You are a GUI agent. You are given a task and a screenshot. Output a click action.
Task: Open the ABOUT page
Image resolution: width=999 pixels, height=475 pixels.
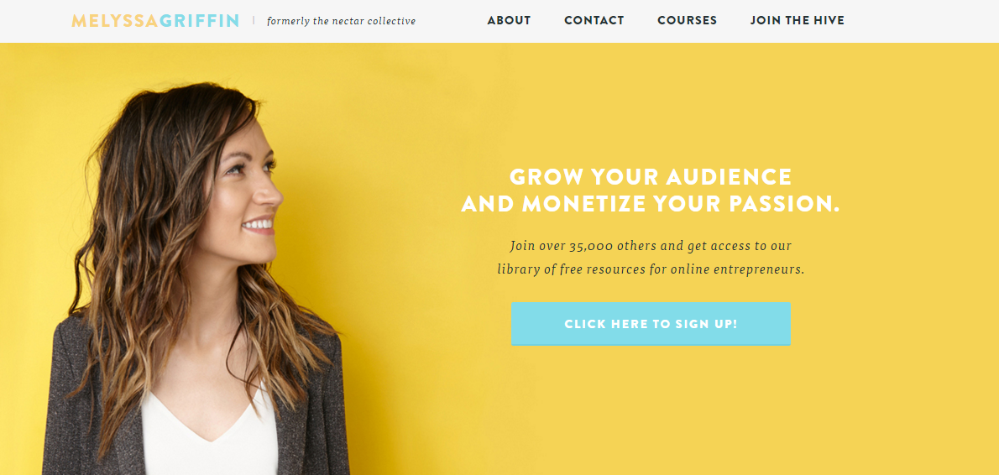click(509, 20)
